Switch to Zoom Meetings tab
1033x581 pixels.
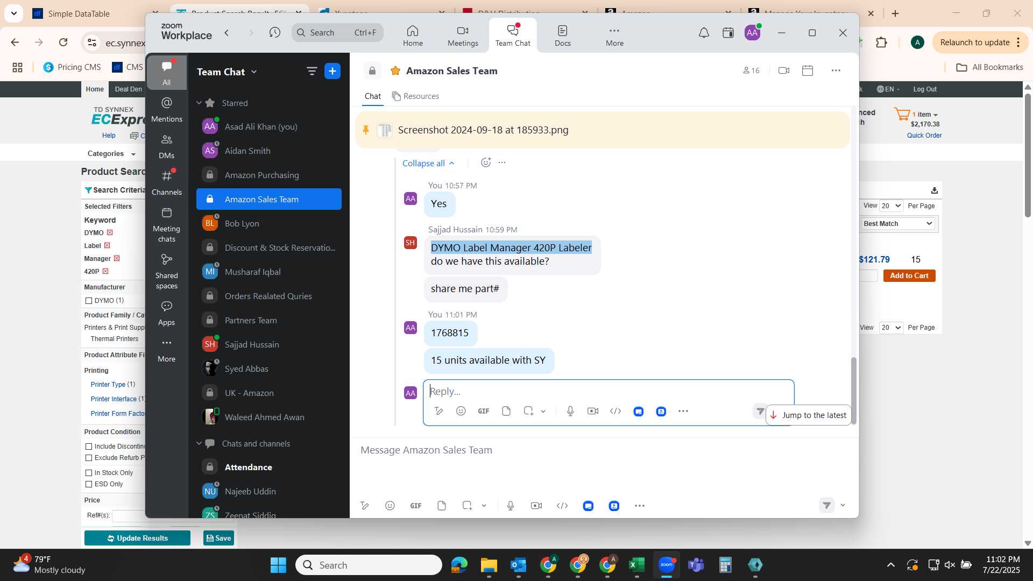tap(463, 36)
